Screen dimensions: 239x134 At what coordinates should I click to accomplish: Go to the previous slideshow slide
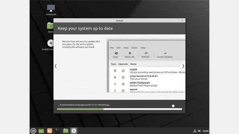tap(56, 66)
